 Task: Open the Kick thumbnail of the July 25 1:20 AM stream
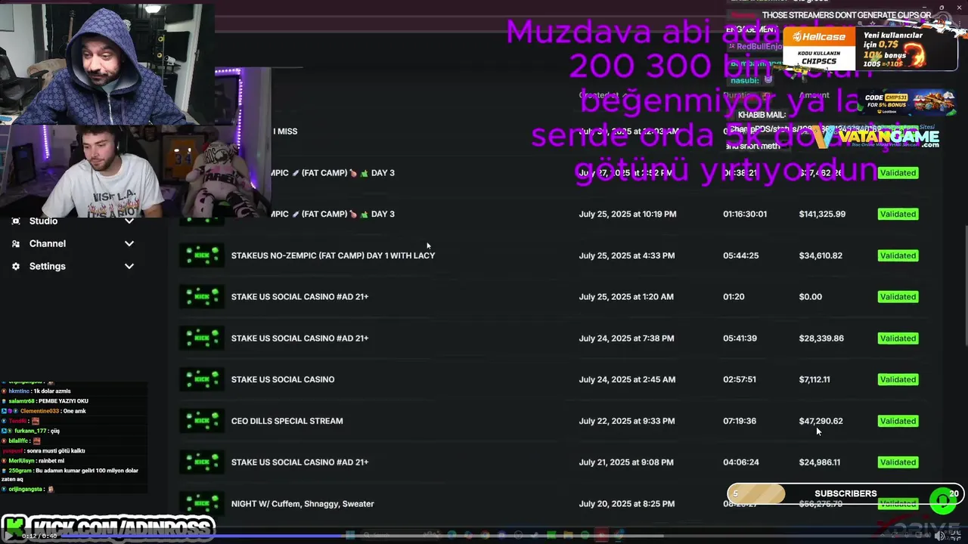point(202,297)
